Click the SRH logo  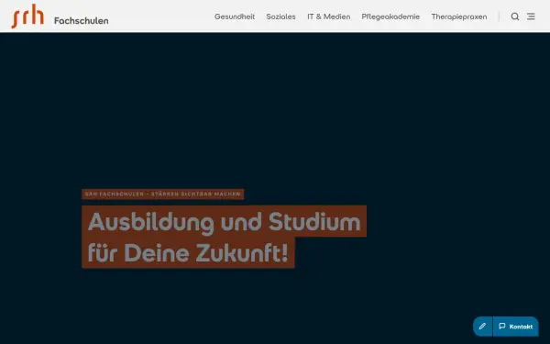(27, 17)
